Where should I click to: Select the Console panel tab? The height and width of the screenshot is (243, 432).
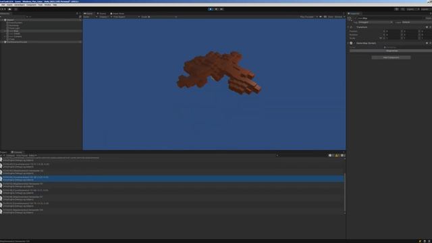tap(17, 152)
